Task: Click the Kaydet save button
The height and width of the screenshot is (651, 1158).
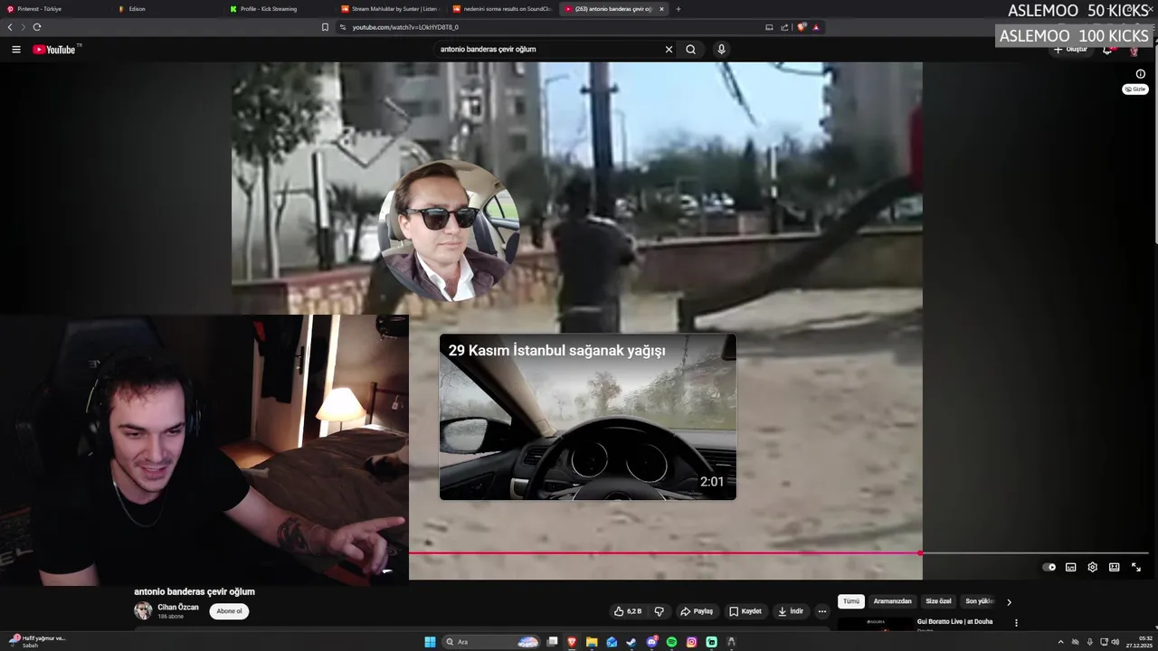Action: (x=745, y=611)
